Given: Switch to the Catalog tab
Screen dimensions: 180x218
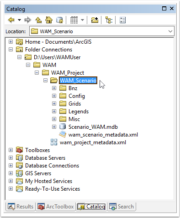Looking at the screenshot, I should click(91, 207).
